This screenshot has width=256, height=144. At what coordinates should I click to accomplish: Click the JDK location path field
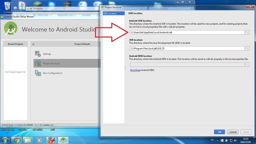(187, 48)
